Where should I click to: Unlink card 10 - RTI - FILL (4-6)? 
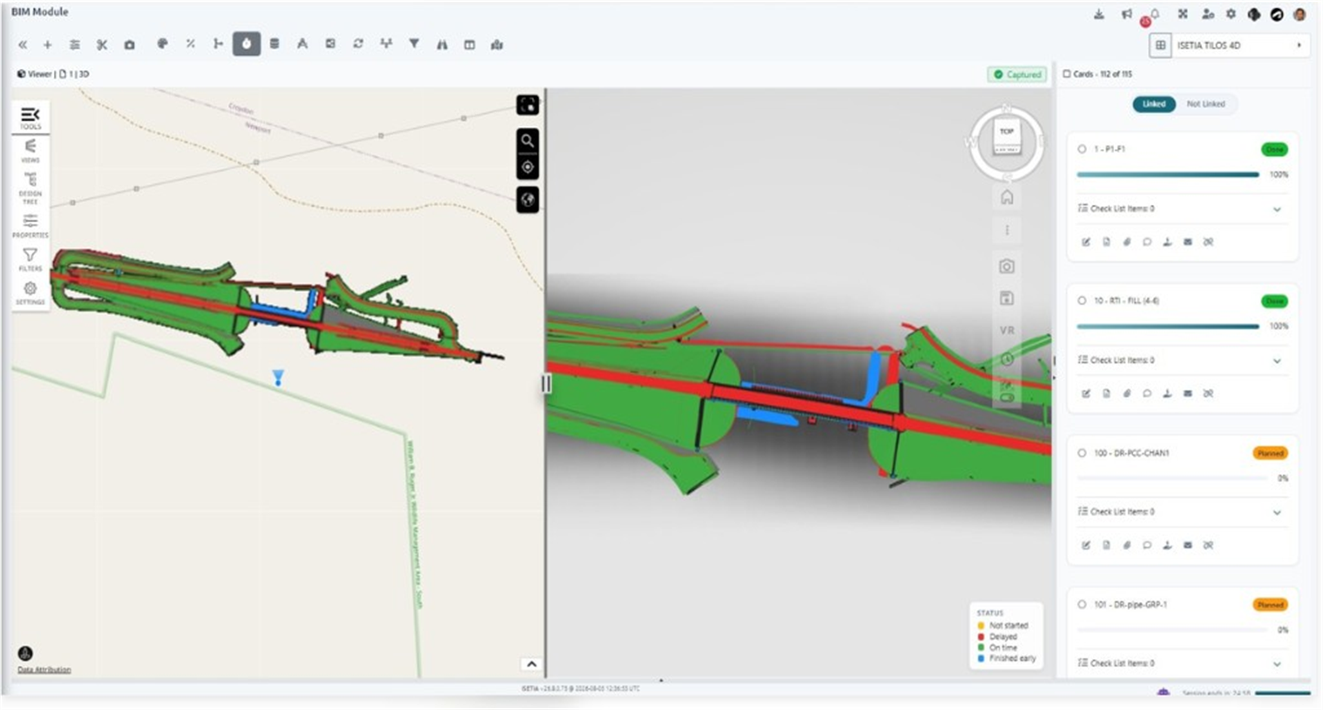pos(1208,394)
